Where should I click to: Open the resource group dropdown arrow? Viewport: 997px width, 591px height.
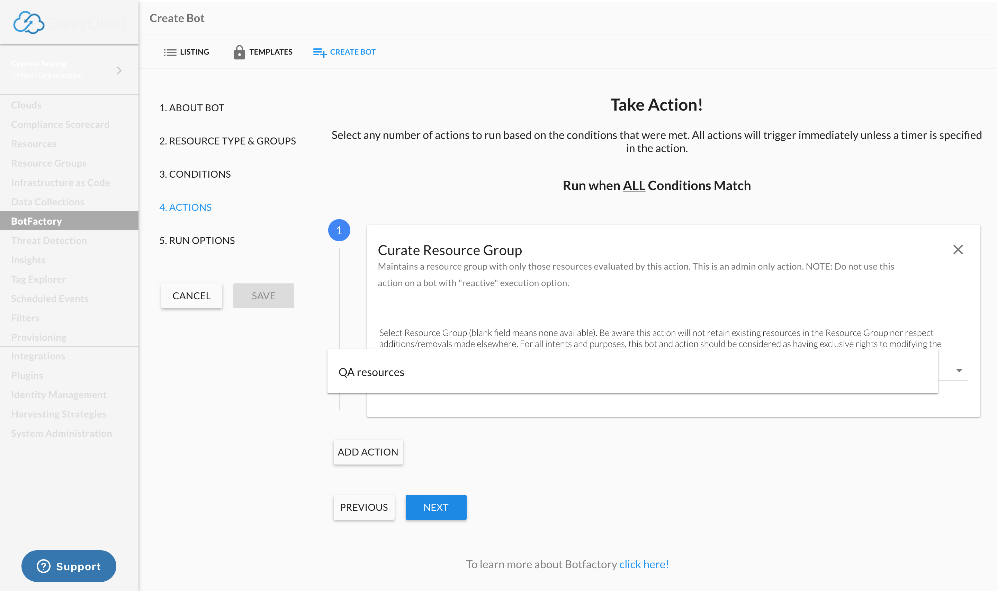(x=959, y=371)
